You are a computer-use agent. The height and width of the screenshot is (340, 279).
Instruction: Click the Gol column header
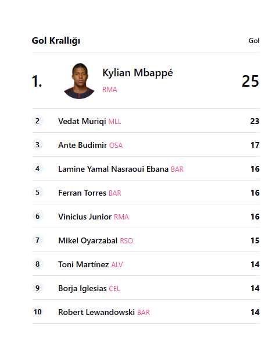click(254, 41)
